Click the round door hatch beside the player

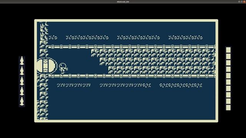pos(47,66)
